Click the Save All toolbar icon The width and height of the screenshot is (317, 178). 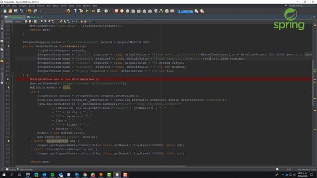pyautogui.click(x=21, y=11)
